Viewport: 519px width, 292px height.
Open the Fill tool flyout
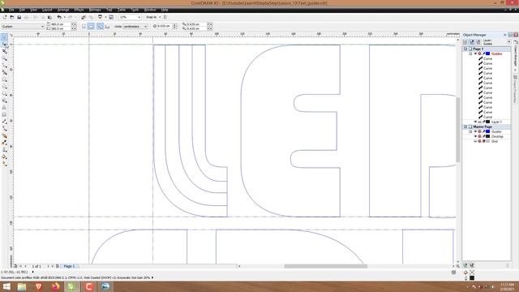coord(4,157)
